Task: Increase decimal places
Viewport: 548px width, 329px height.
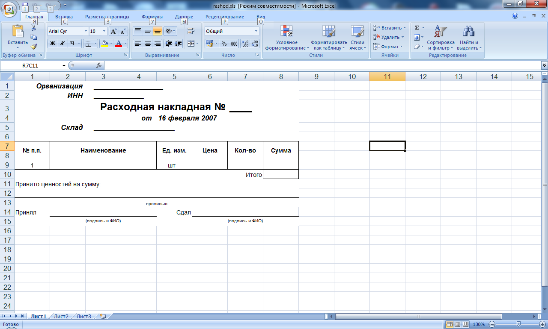Action: coord(245,43)
